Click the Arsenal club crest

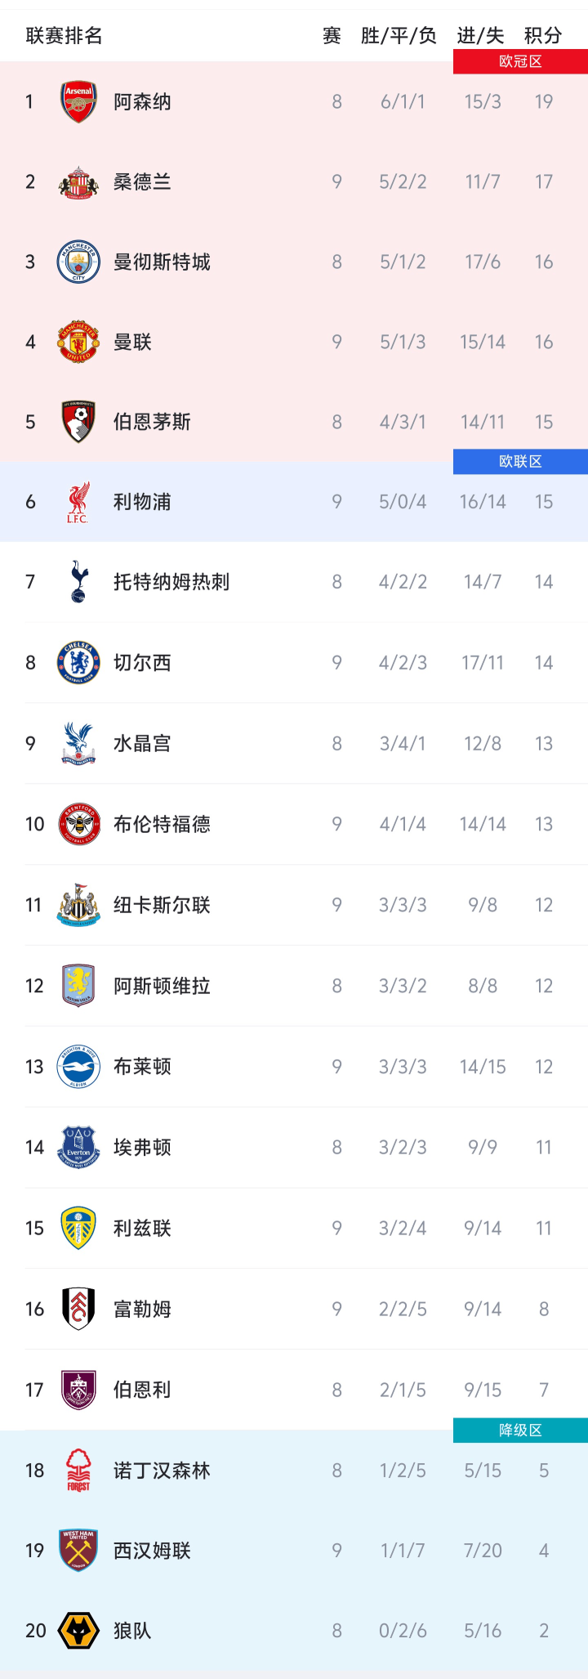click(x=78, y=102)
